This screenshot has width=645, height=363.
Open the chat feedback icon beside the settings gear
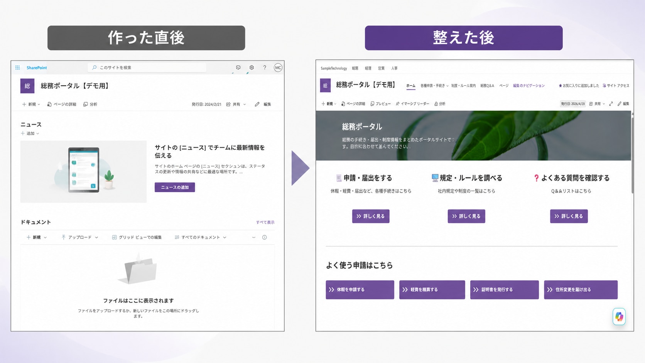click(238, 68)
